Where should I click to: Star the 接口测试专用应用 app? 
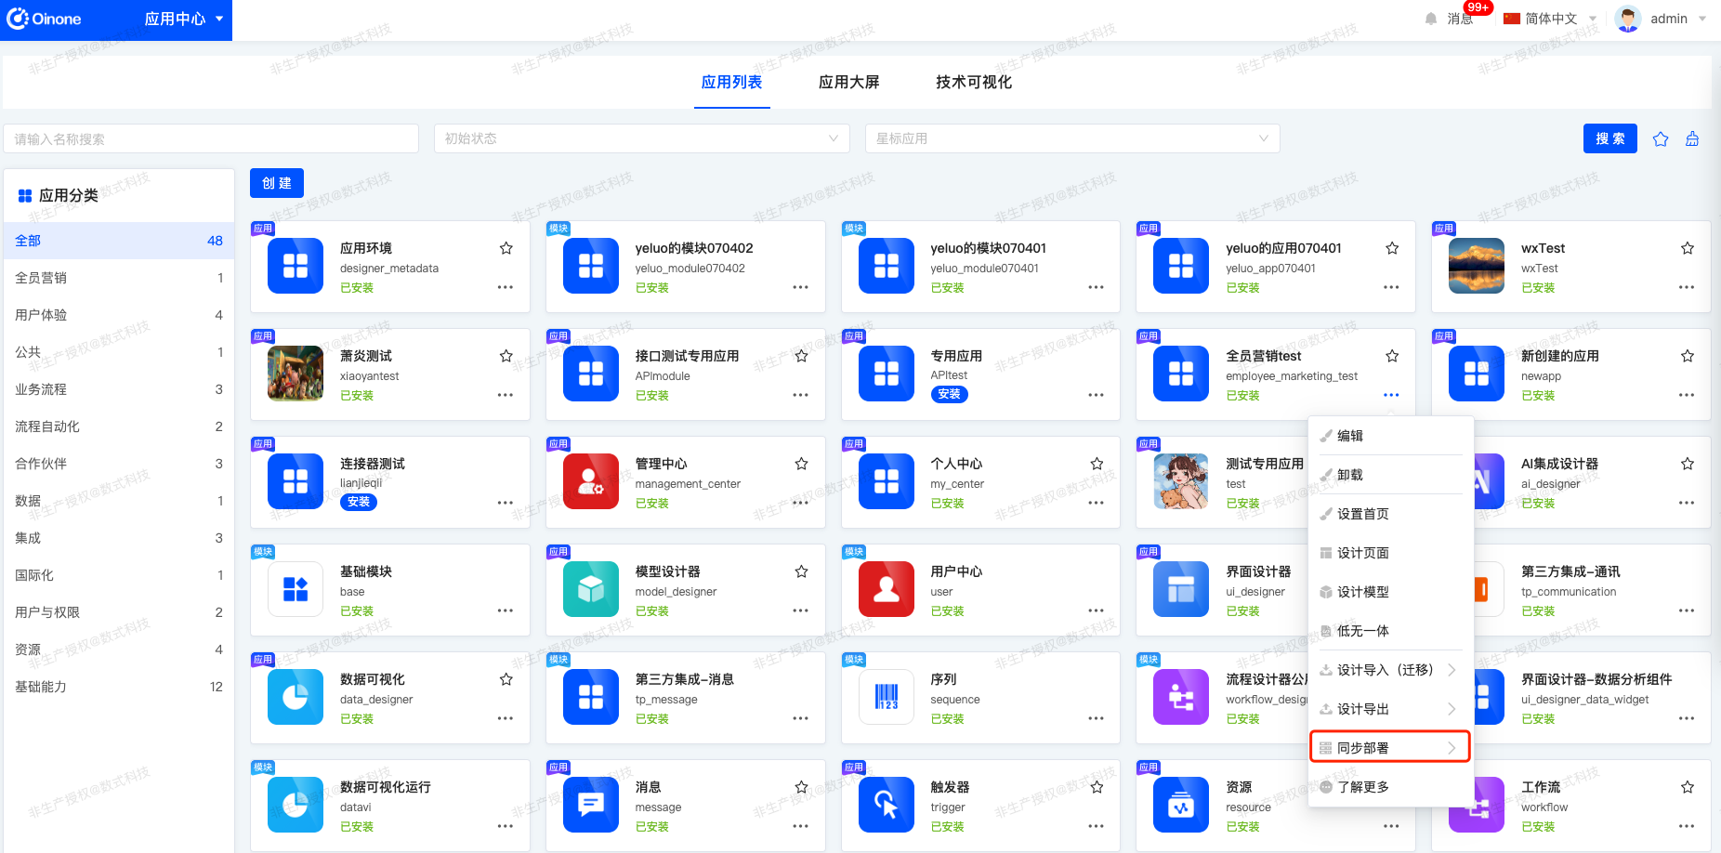(x=801, y=356)
